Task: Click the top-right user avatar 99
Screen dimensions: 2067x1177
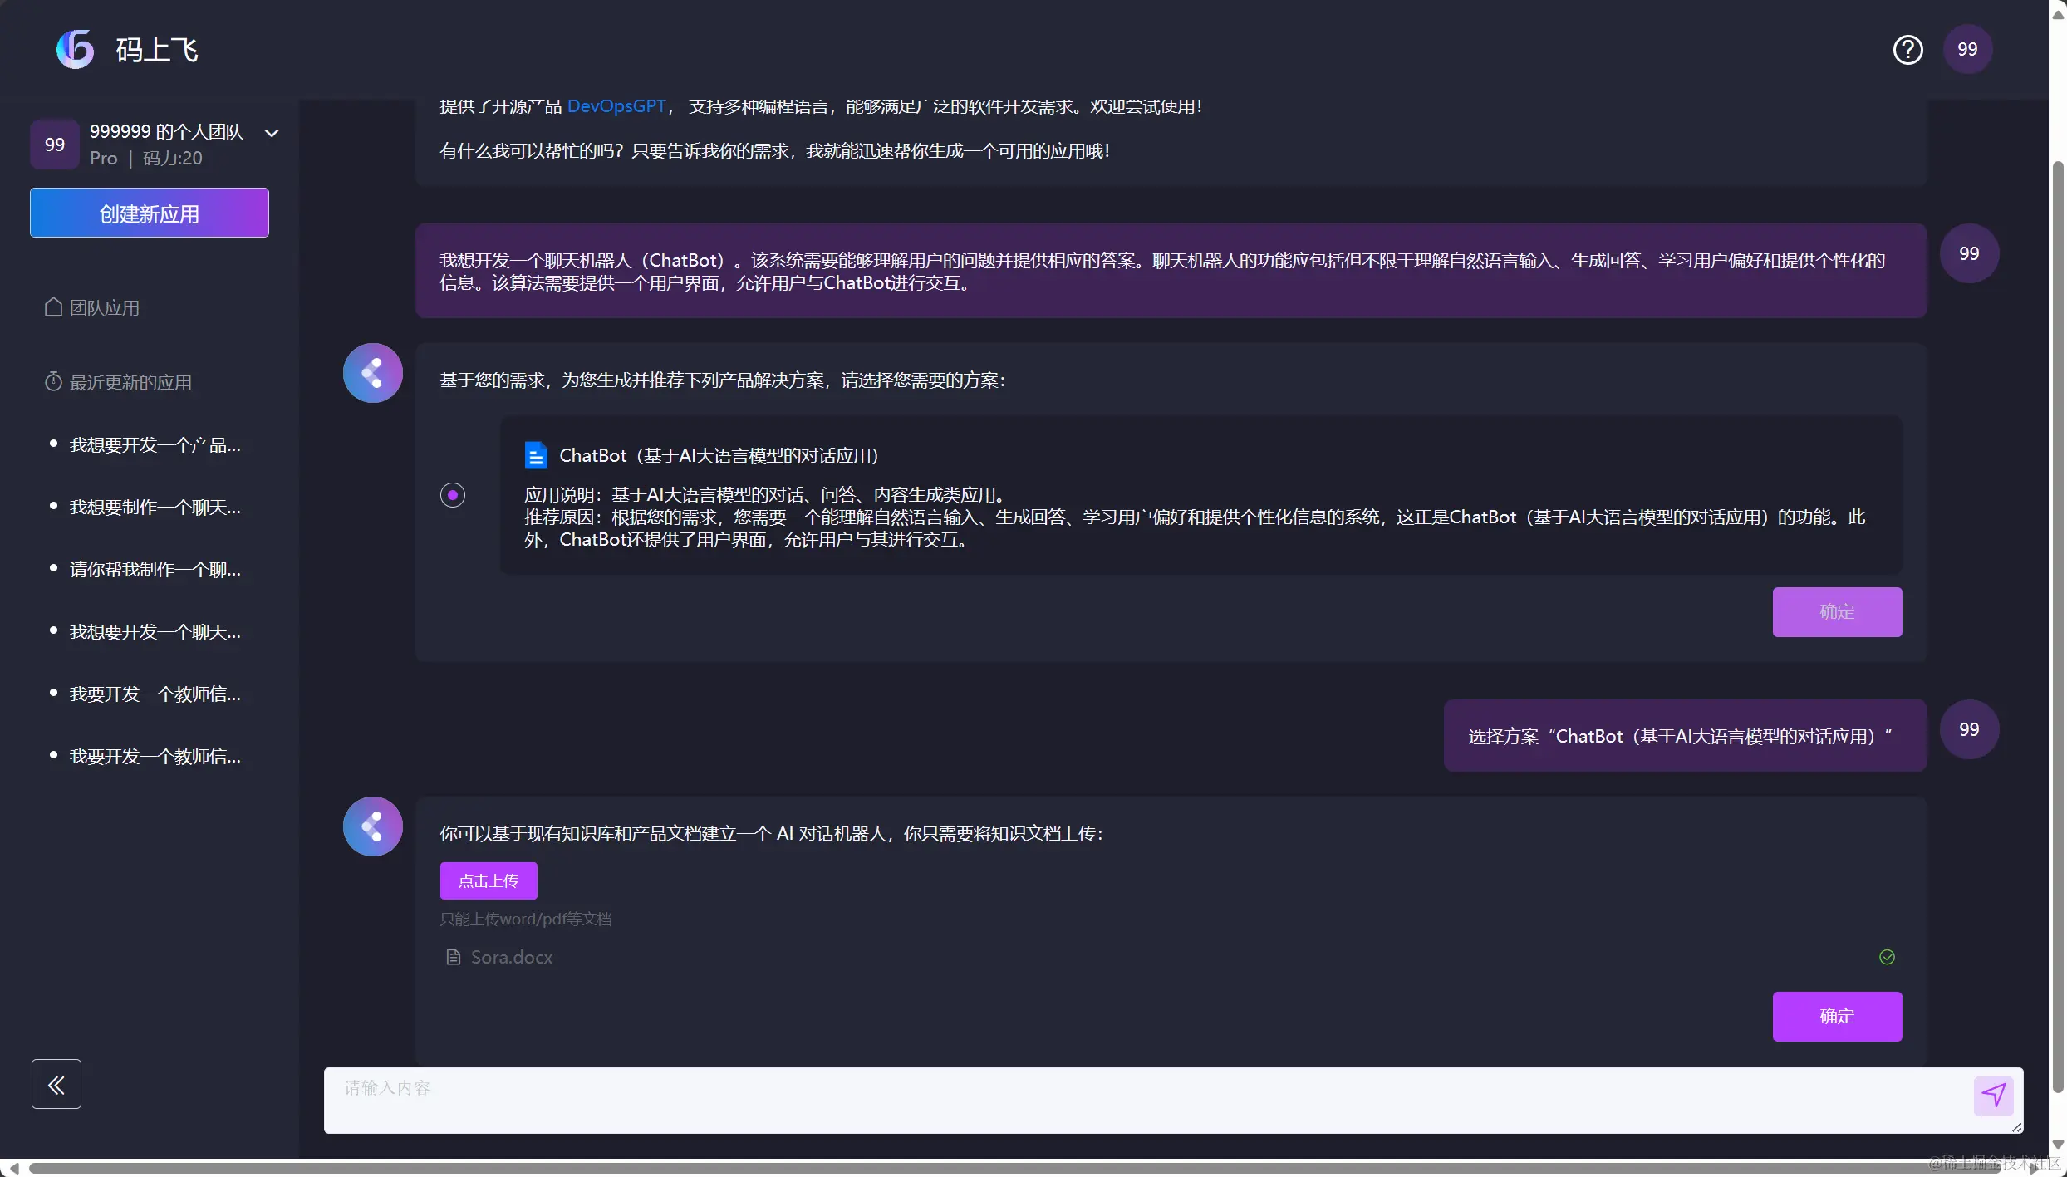Action: click(x=1967, y=50)
